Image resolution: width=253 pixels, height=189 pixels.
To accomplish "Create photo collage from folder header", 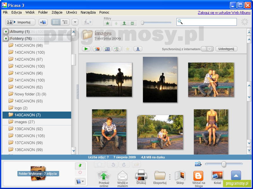I will tap(97, 49).
